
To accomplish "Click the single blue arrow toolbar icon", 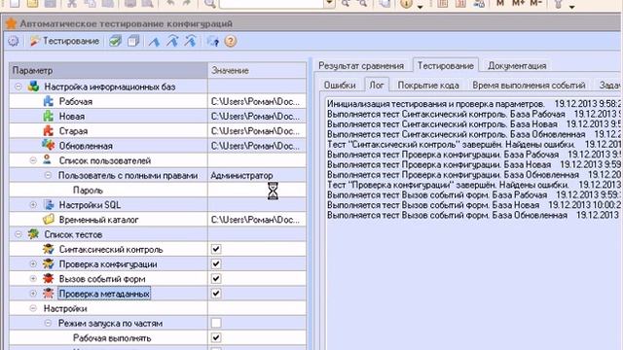I will [x=154, y=41].
